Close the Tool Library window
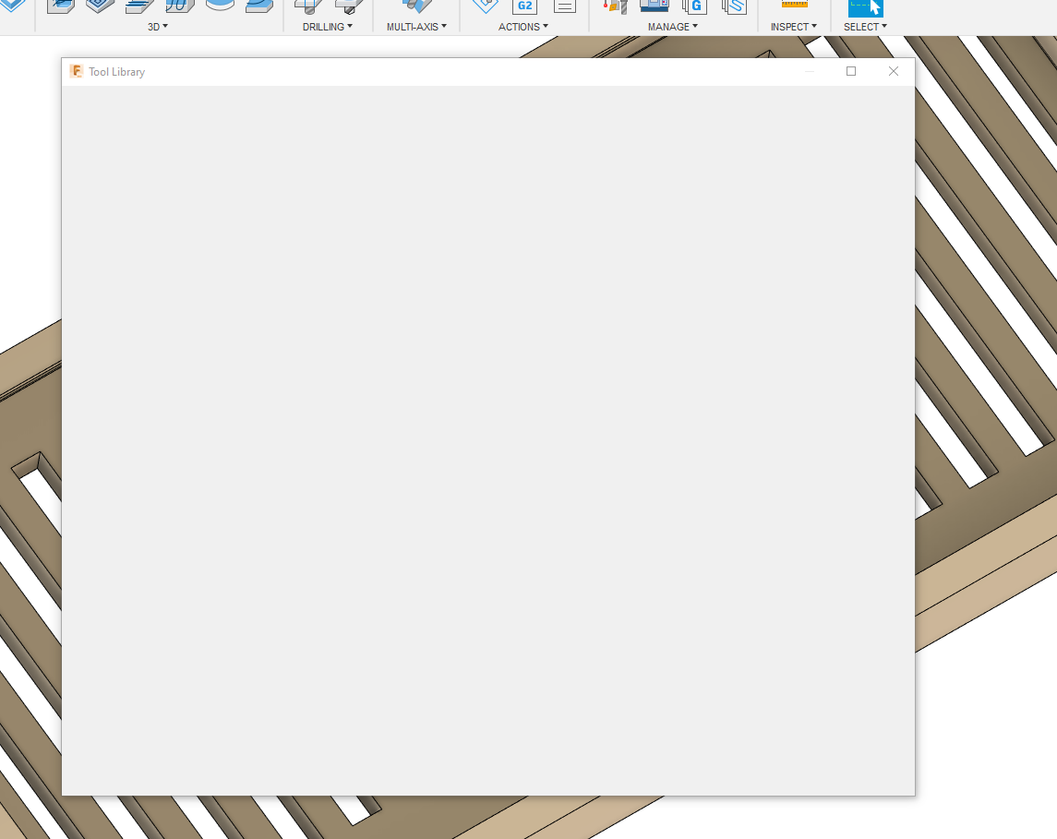Viewport: 1057px width, 839px height. coord(894,71)
